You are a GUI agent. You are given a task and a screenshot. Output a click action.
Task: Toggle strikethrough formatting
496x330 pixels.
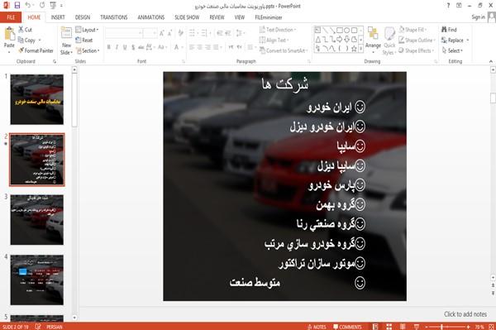(x=141, y=47)
